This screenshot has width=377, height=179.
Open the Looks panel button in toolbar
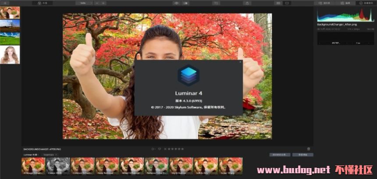click(x=42, y=3)
